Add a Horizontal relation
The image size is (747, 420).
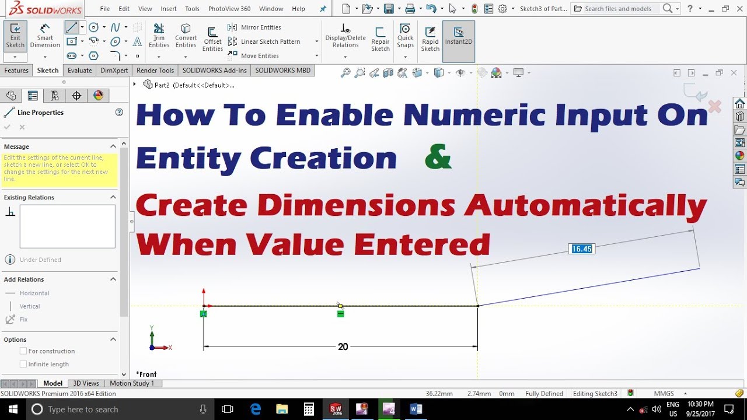pos(27,293)
